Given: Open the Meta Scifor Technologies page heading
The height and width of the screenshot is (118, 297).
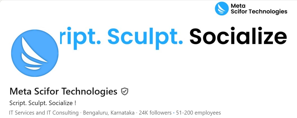Looking at the screenshot, I should coord(63,91).
